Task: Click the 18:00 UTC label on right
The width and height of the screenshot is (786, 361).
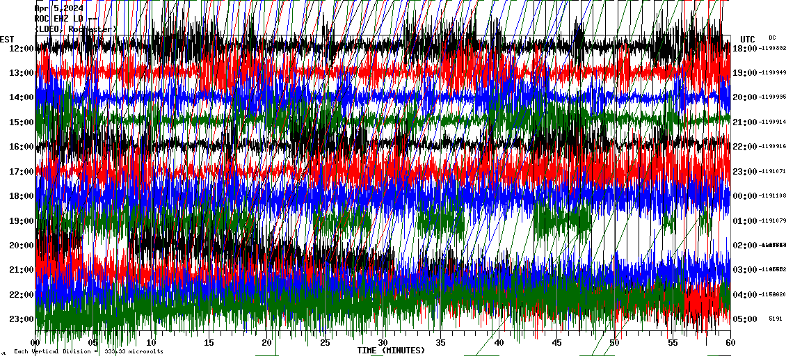Action: click(745, 48)
